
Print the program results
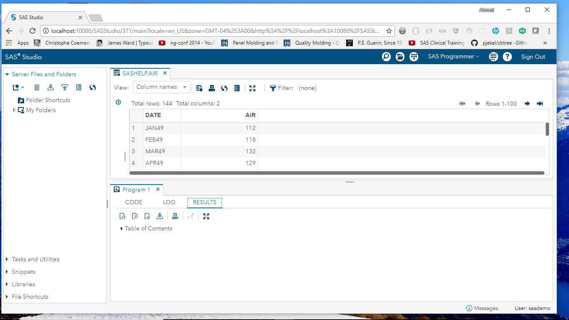[175, 216]
